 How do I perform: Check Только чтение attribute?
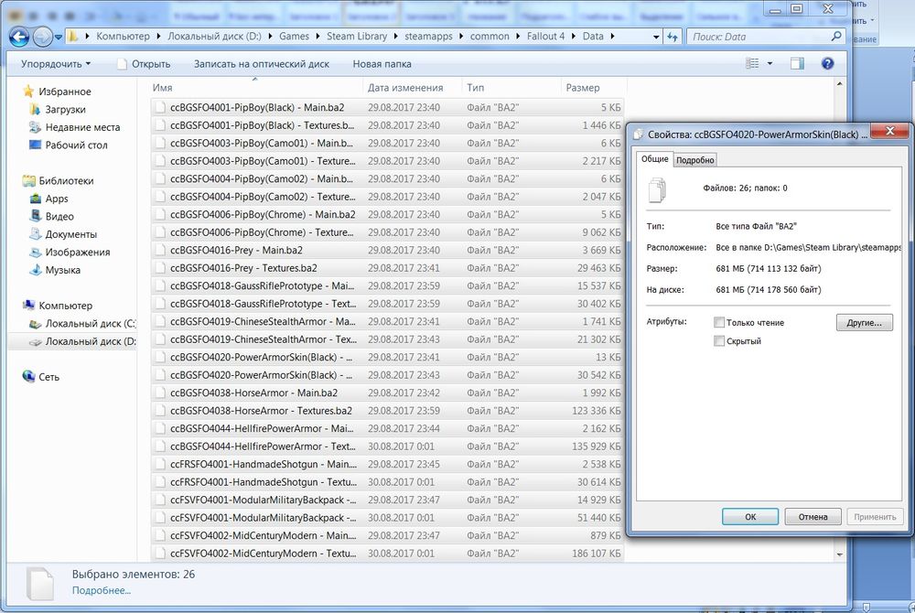(x=719, y=323)
